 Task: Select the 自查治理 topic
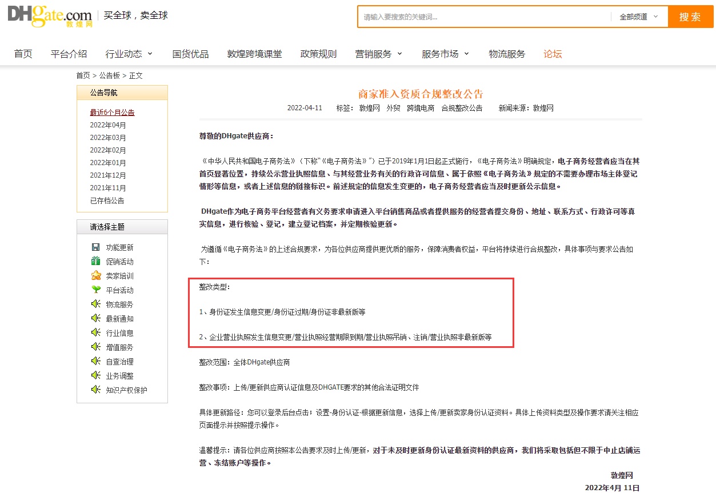120,362
